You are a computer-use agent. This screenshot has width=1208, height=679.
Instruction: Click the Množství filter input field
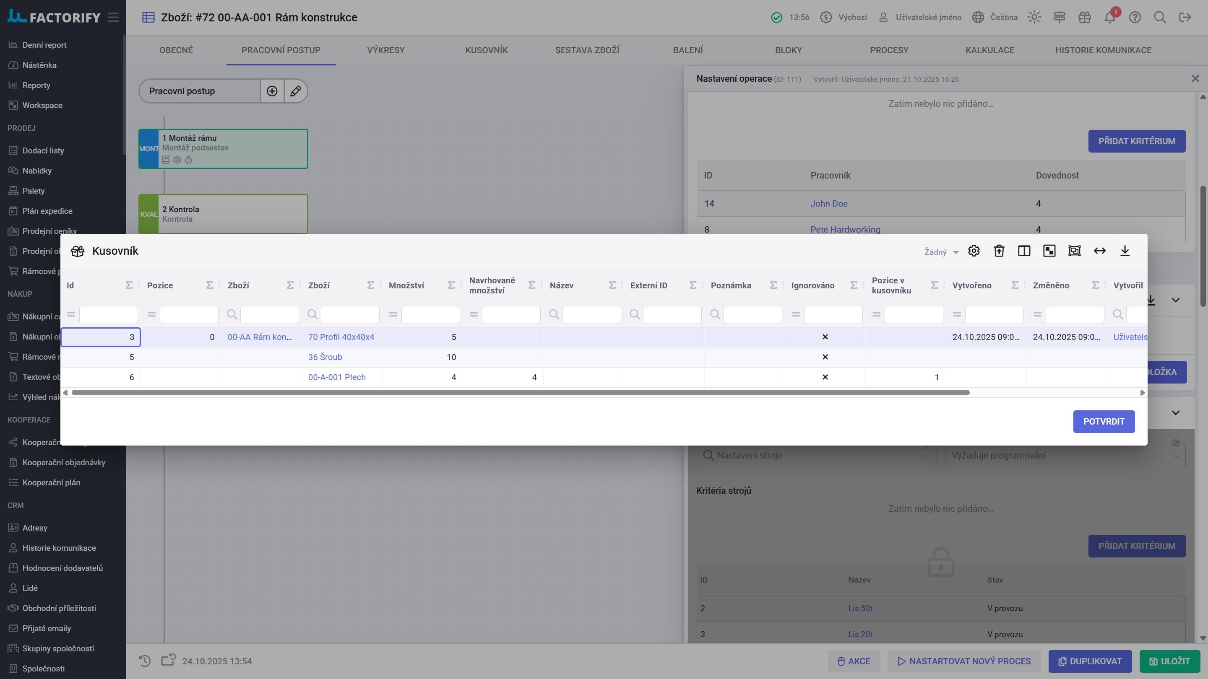430,314
